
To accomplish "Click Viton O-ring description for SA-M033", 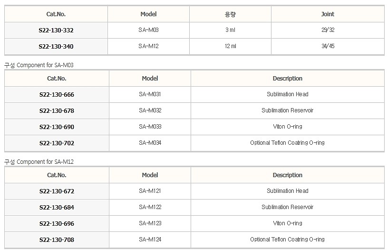I will [288, 127].
